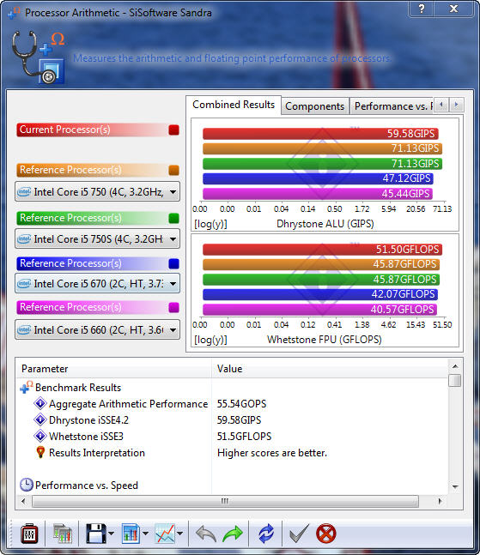Click the red cancel X icon
The width and height of the screenshot is (480, 555).
(x=326, y=534)
